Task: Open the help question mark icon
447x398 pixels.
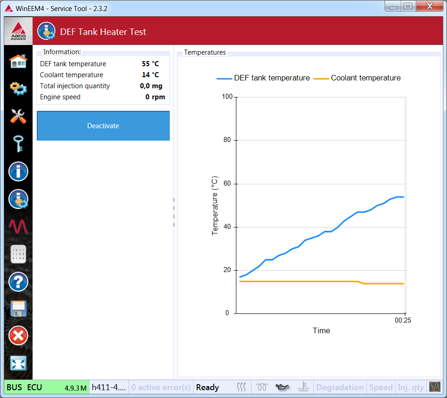Action: tap(18, 282)
